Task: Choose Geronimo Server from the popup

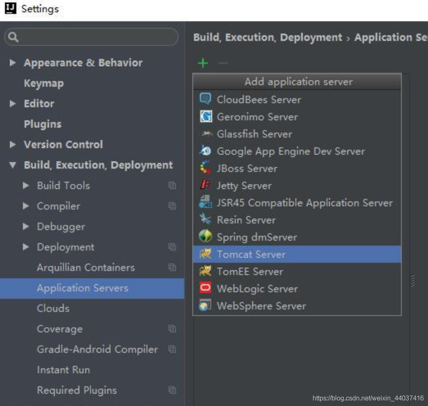Action: (297, 117)
